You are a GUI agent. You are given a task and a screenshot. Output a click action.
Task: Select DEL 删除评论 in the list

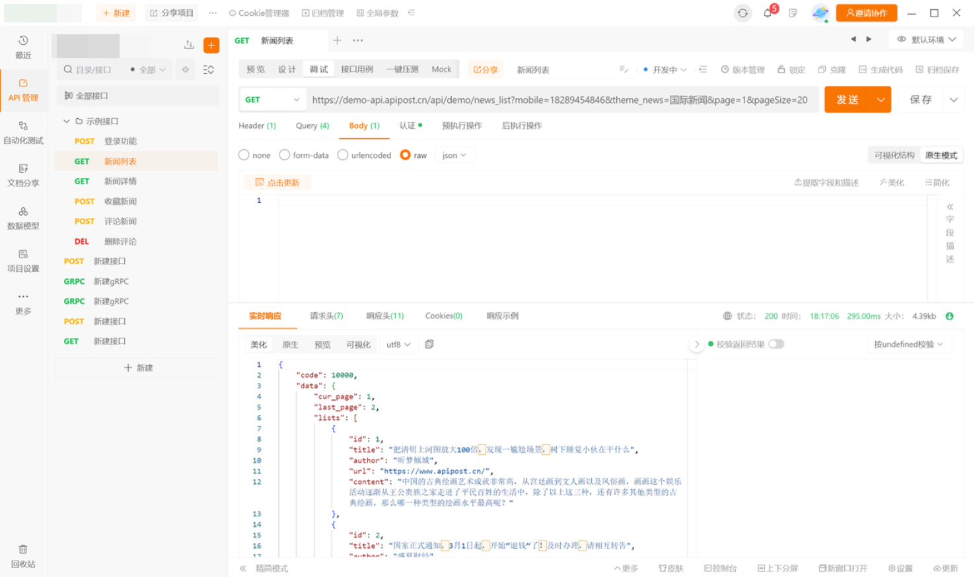click(137, 242)
